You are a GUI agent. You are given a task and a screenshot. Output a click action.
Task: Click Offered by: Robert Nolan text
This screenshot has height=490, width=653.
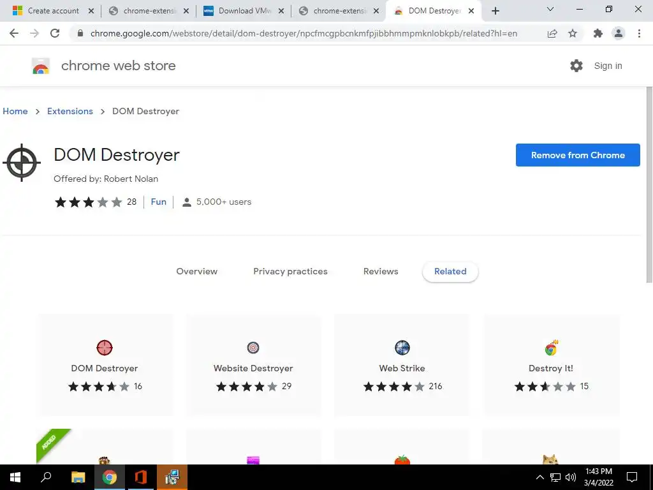(106, 179)
